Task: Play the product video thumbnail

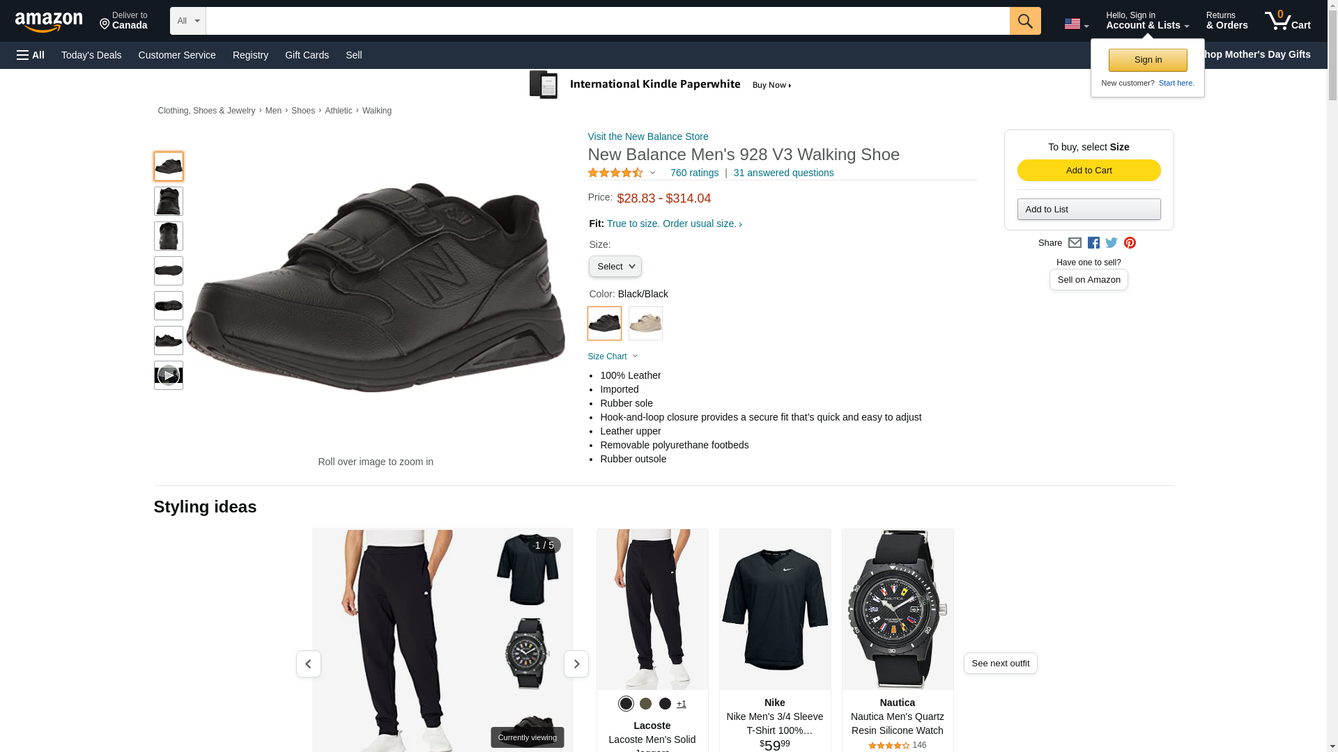Action: tap(168, 375)
